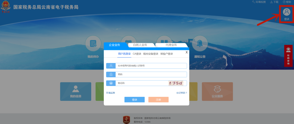Click the blue 登录 button
This screenshot has height=124, width=294.
(134, 100)
